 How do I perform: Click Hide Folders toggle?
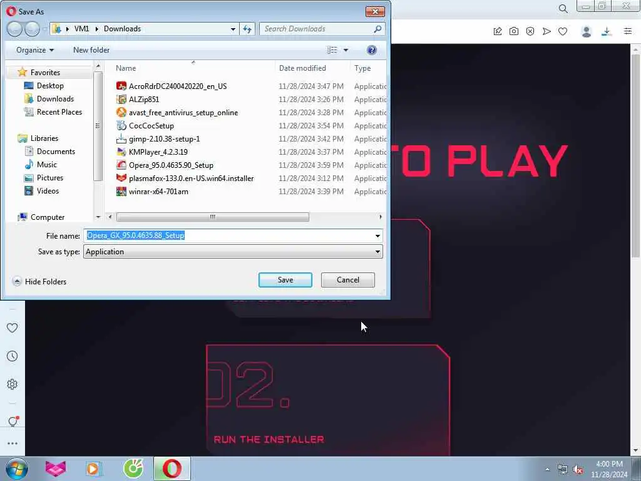coord(39,281)
